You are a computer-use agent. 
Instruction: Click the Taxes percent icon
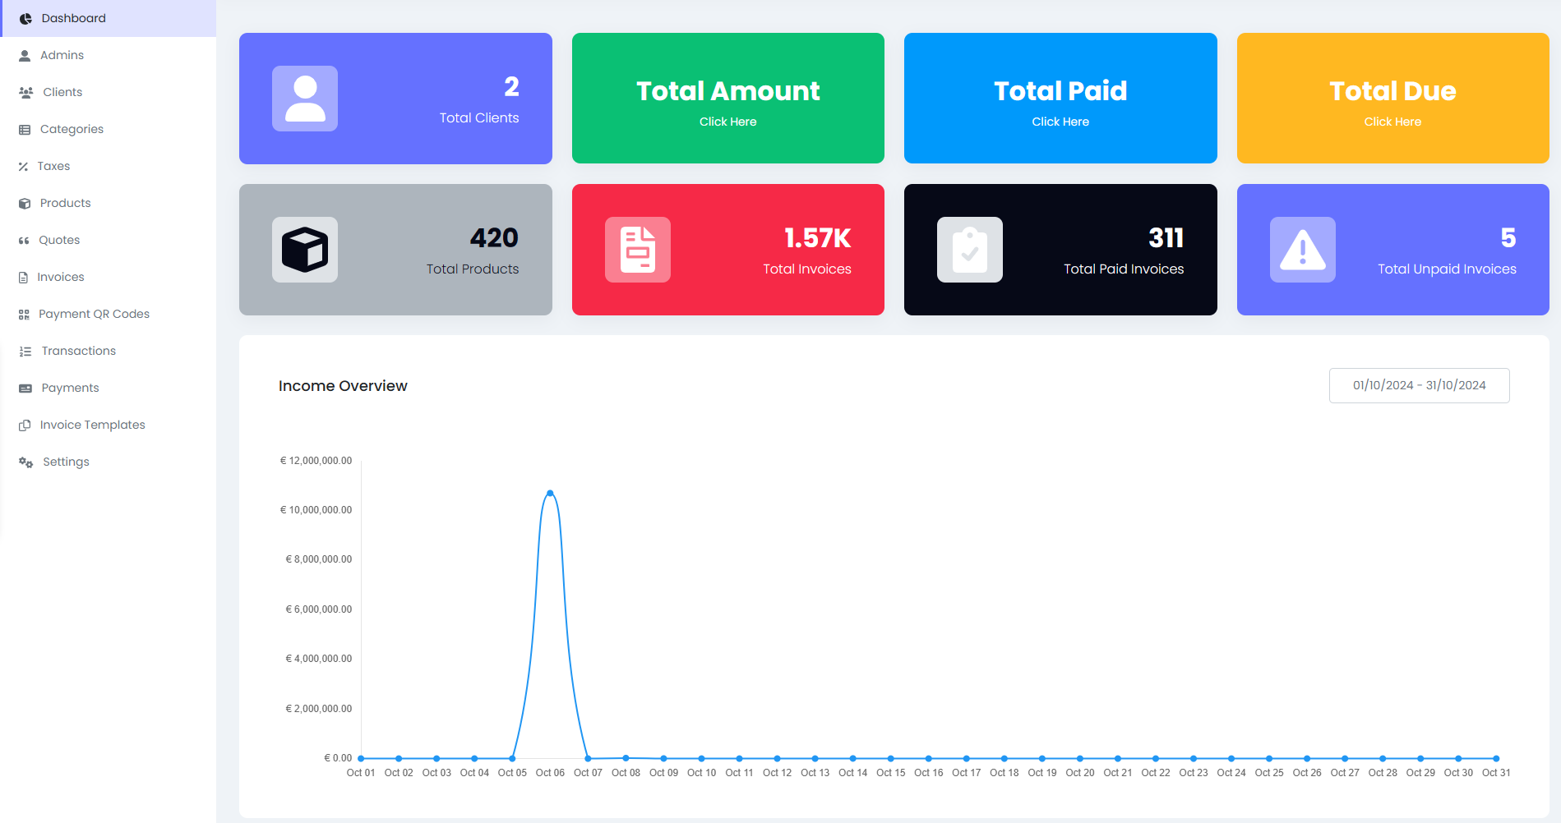tap(24, 167)
